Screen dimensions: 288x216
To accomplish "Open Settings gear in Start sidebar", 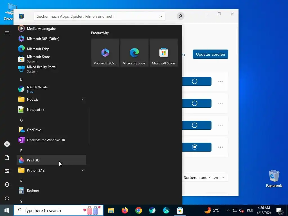I will pyautogui.click(x=7, y=184).
